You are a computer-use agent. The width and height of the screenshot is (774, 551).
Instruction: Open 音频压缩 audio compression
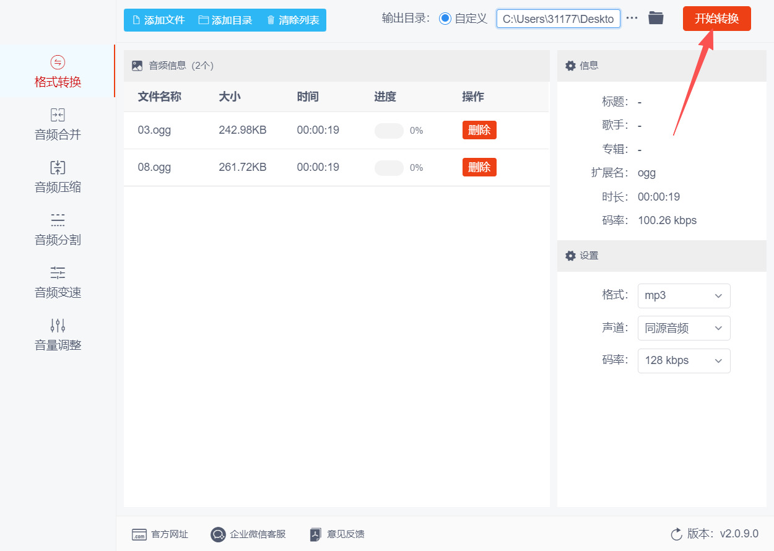[x=58, y=176]
